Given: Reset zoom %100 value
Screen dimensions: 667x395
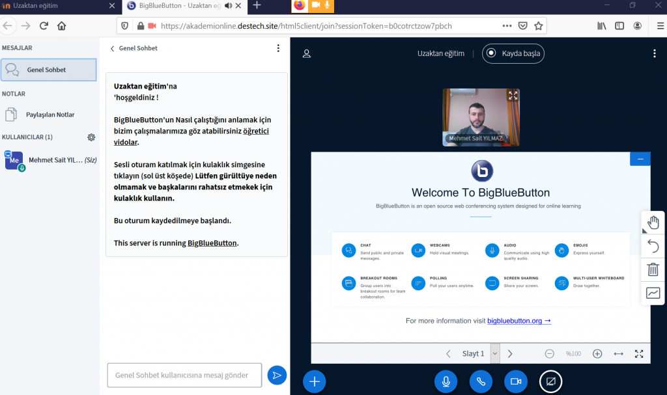Looking at the screenshot, I should pos(573,354).
